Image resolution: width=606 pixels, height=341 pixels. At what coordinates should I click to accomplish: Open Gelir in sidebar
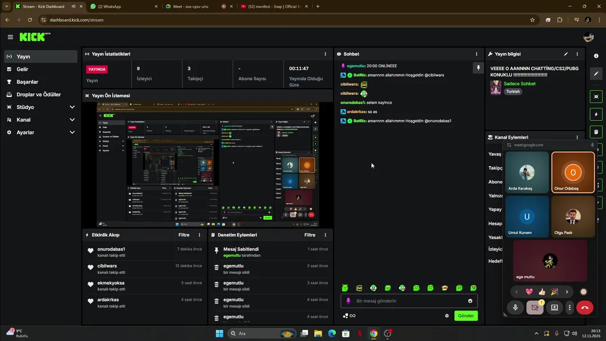pos(40,69)
